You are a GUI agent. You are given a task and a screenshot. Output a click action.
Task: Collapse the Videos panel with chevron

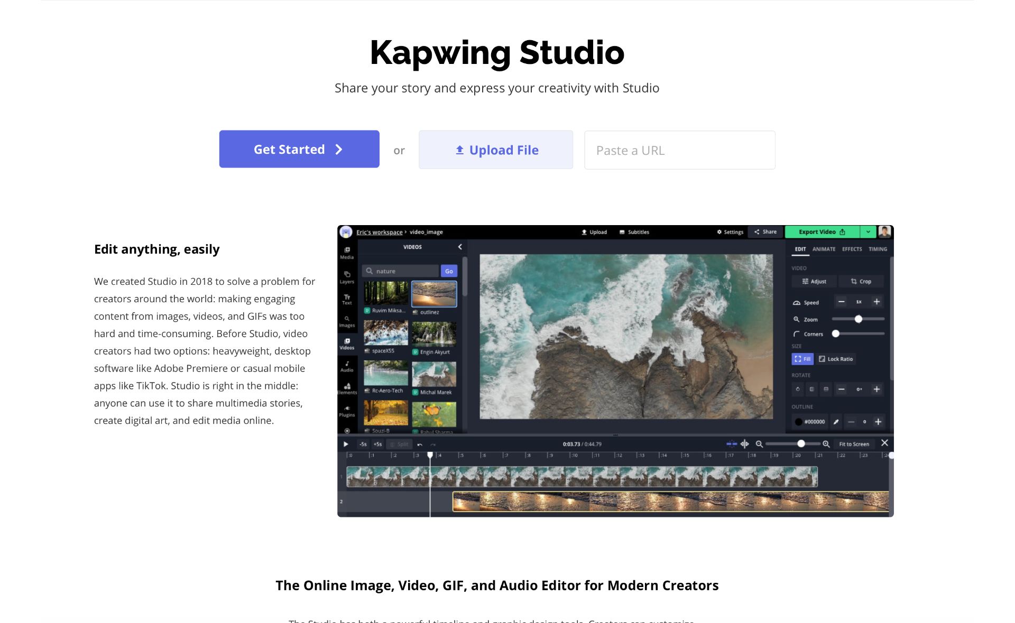(460, 247)
